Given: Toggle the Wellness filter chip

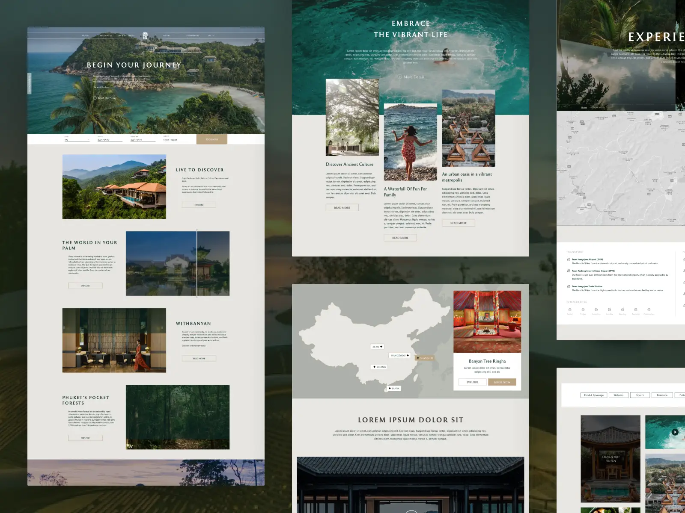Looking at the screenshot, I should (x=618, y=395).
